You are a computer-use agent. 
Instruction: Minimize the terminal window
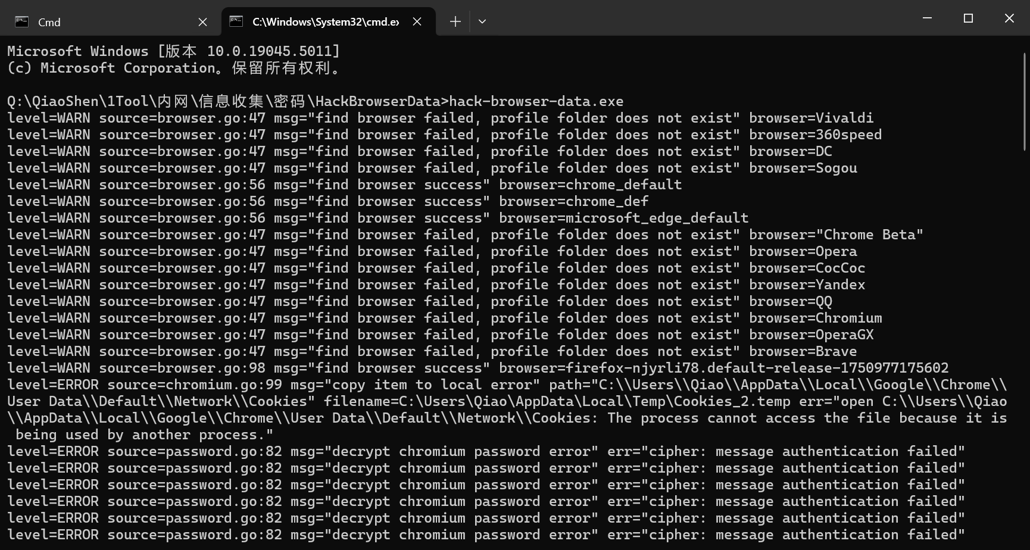click(927, 18)
